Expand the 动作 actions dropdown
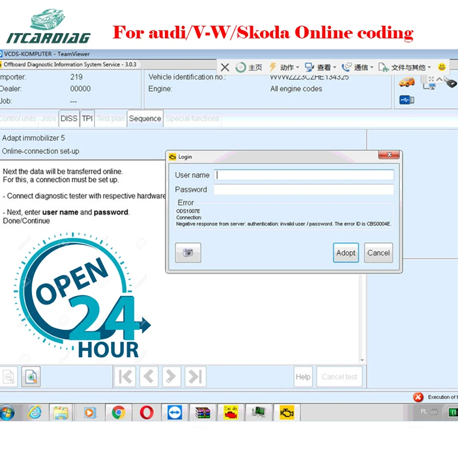This screenshot has width=458, height=458. click(x=284, y=68)
